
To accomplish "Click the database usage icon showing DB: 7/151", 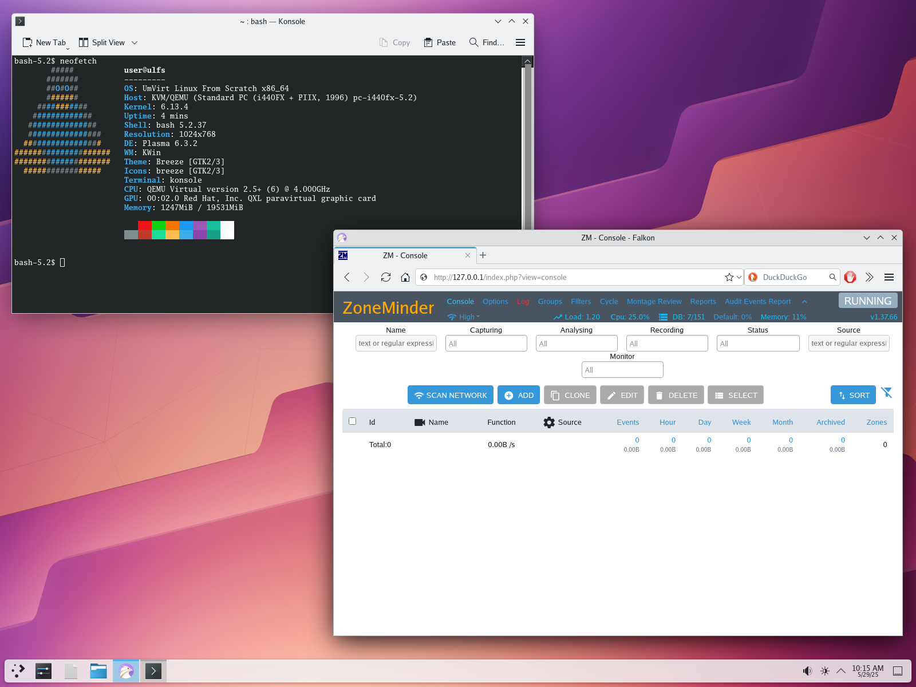I will coord(663,317).
